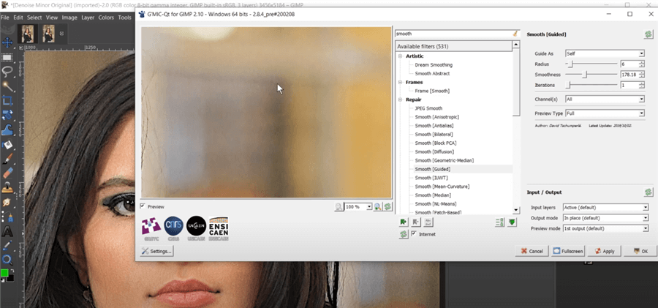Open G'MIC Settings... button
This screenshot has height=308, width=658.
(156, 251)
